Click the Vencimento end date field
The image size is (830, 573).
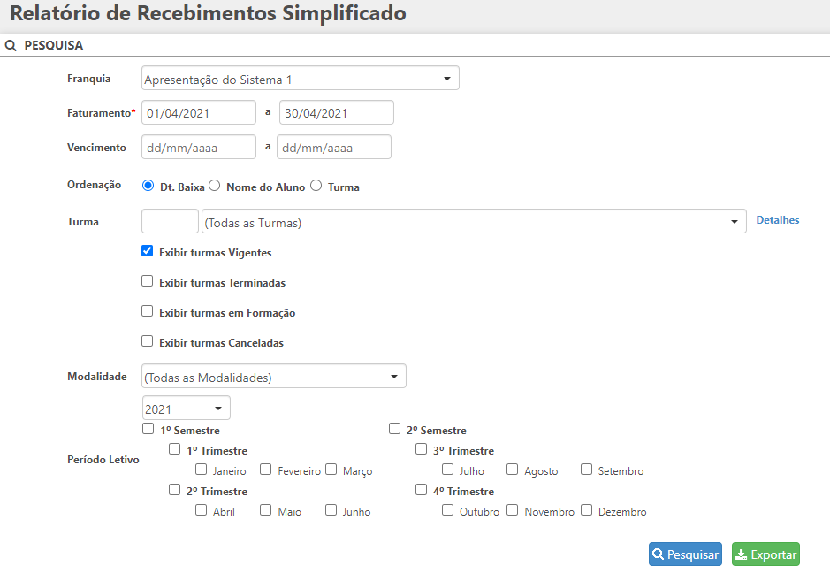(334, 147)
